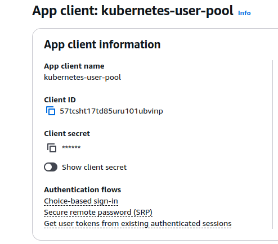
Task: Copy the hidden client secret
Action: [52, 148]
